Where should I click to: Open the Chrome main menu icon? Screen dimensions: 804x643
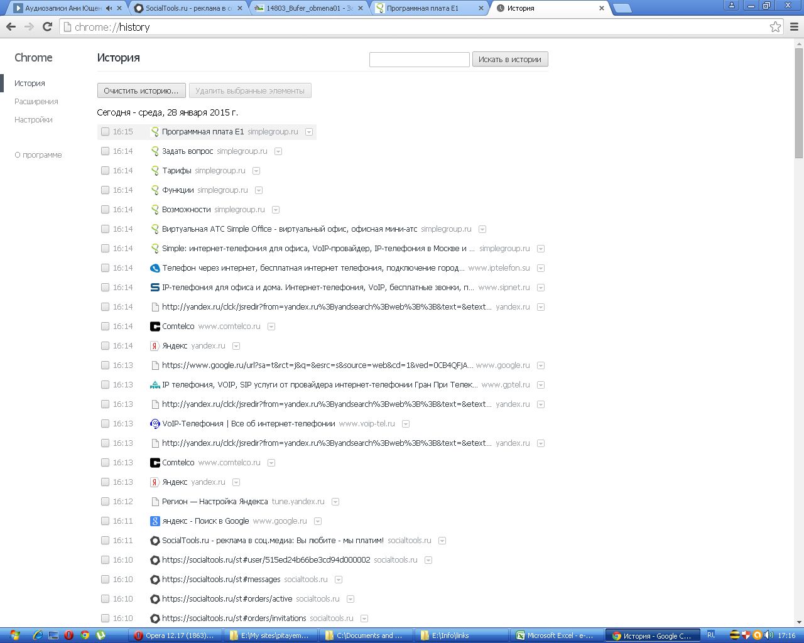(794, 27)
